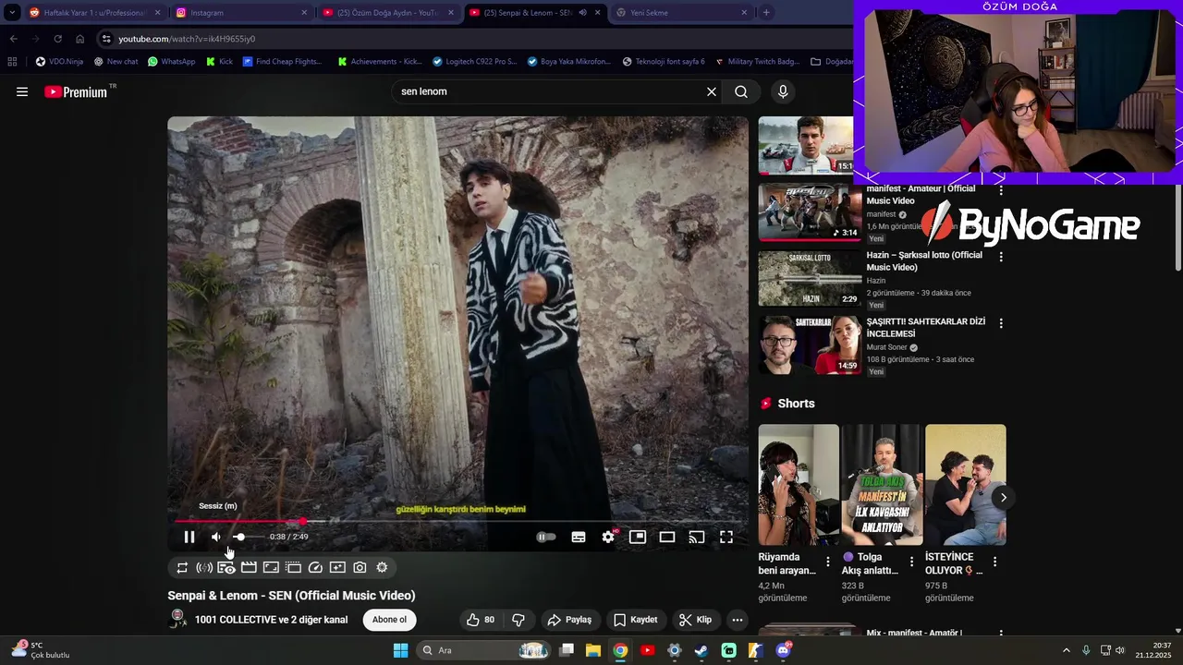Open the YouTube hamburger guide menu
The image size is (1183, 665).
(22, 91)
